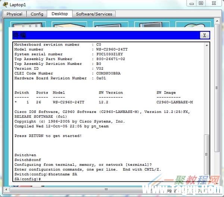The image size is (224, 197).
Task: Close the terminal with X button
Action: pyautogui.click(x=205, y=35)
